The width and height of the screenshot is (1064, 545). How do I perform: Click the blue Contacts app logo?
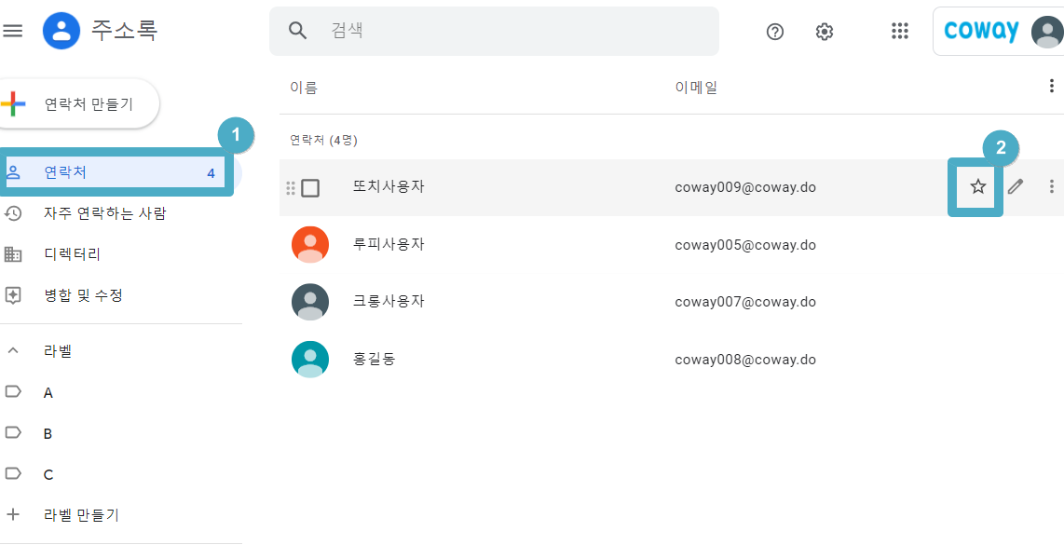pos(61,31)
